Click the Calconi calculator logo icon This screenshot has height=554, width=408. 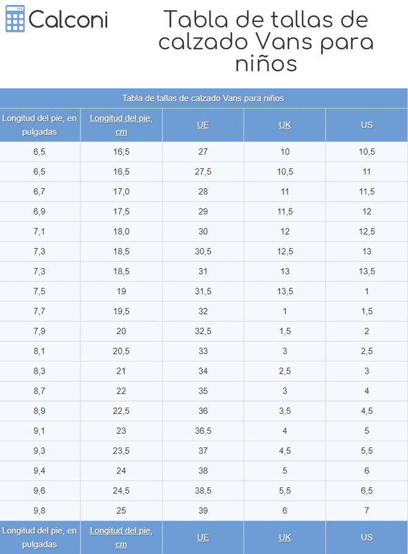click(15, 20)
